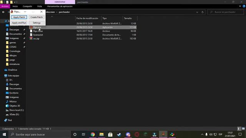The height and width of the screenshot is (138, 246).
Task: Open the dibujos folder in sidebar
Action: (x=13, y=56)
